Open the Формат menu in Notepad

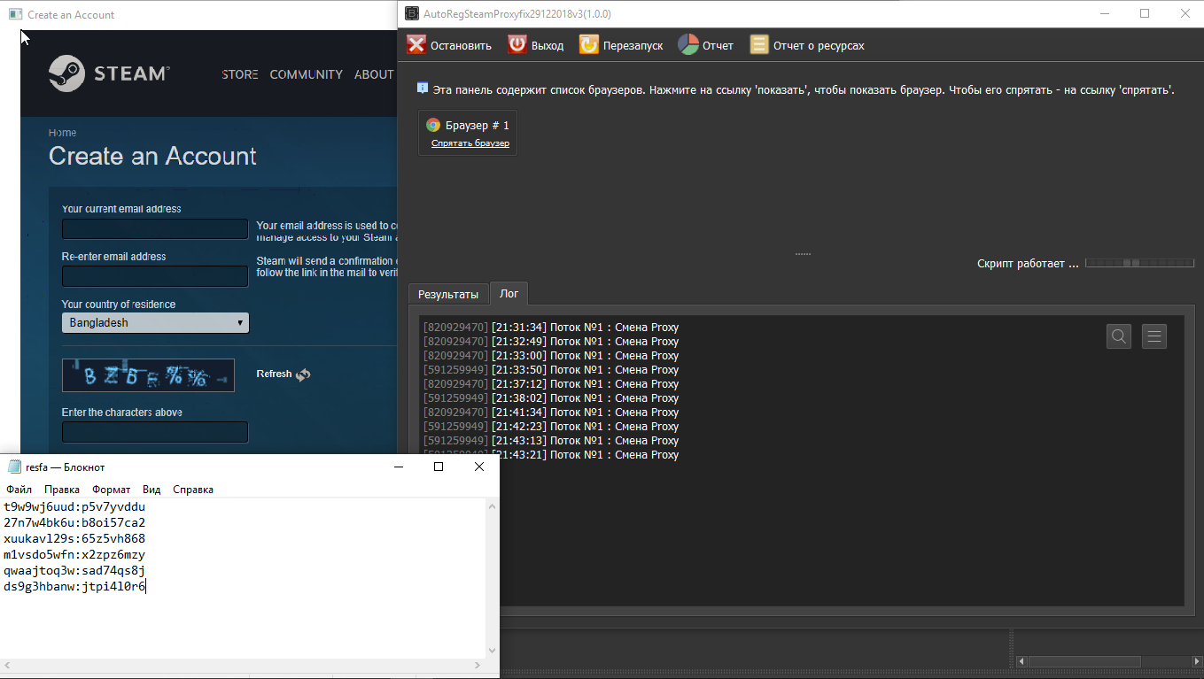click(112, 490)
